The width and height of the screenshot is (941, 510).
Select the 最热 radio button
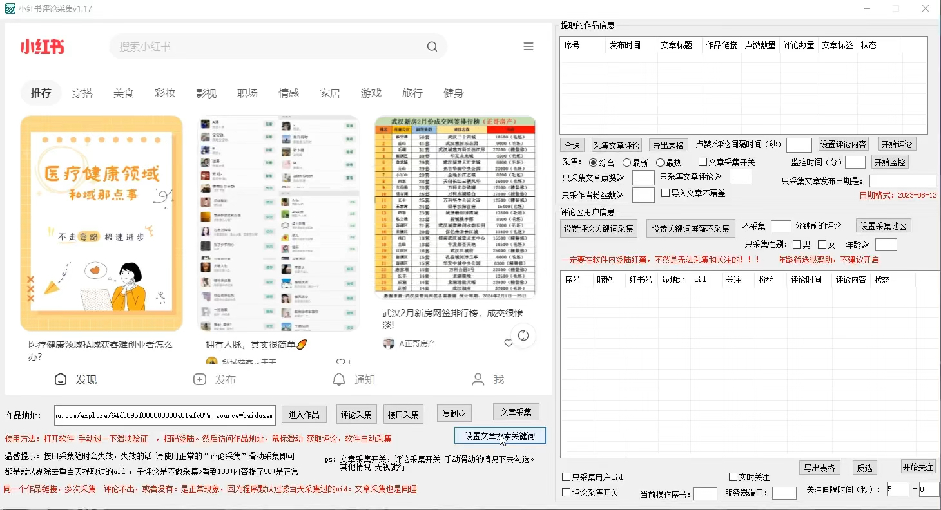(x=660, y=163)
